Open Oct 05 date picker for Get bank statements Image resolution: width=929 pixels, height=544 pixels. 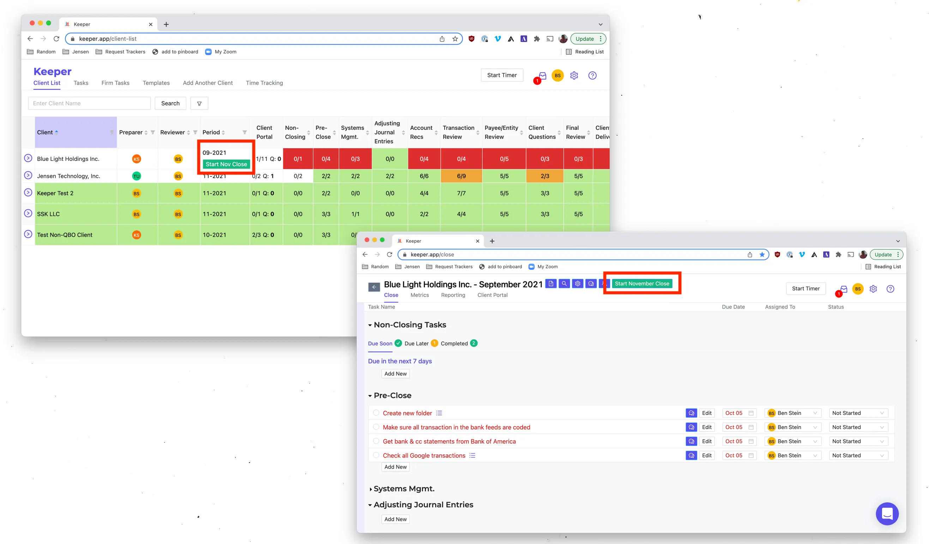(x=739, y=442)
